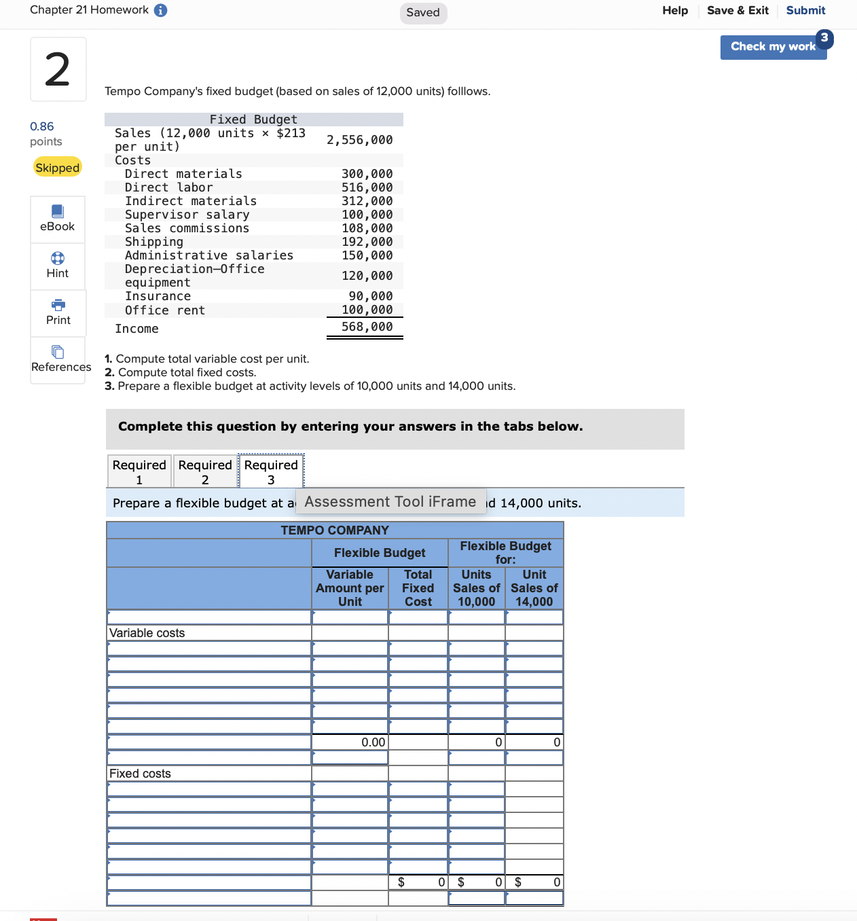The height and width of the screenshot is (921, 857).
Task: Click the Variable Amount per Unit total cell showing 0.00
Action: (x=349, y=742)
